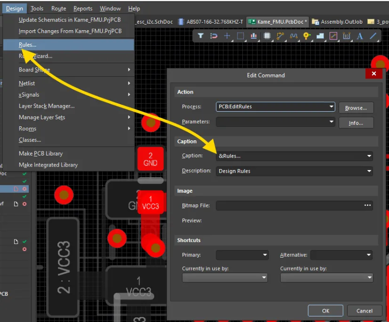This screenshot has height=322, width=389.
Task: Open the Tools menu
Action: (37, 9)
